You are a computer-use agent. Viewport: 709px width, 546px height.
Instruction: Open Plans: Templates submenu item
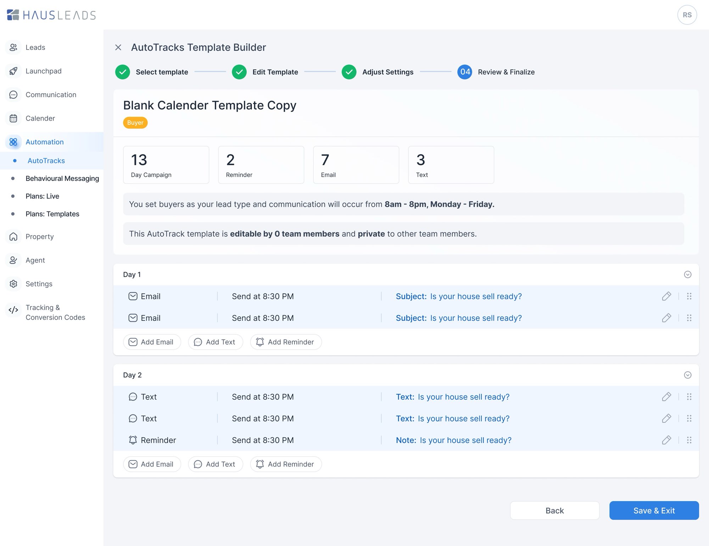[52, 214]
